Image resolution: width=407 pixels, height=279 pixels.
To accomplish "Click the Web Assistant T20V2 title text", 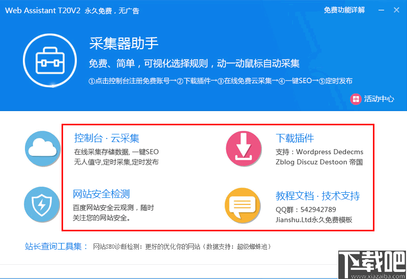I will pos(43,10).
